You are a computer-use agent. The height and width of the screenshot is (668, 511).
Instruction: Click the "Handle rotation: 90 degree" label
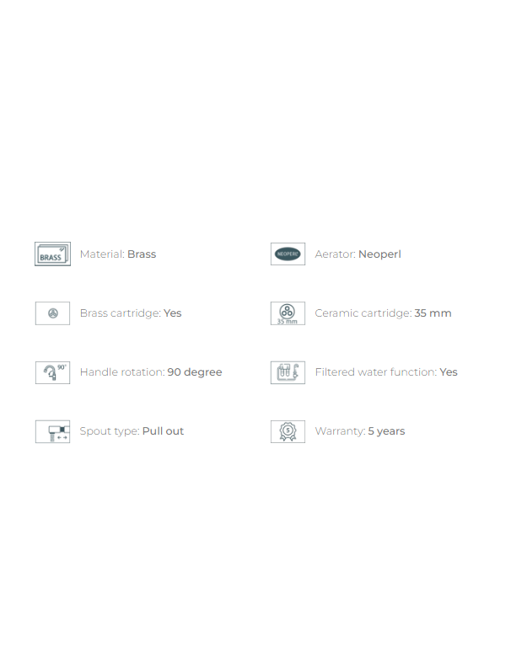[151, 372]
